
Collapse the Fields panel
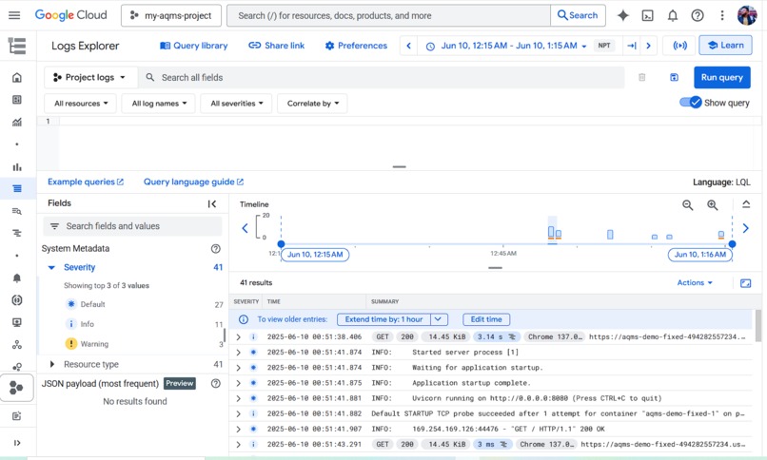tap(212, 203)
